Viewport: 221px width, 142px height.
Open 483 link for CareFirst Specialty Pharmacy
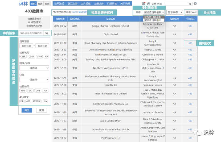[190, 104]
